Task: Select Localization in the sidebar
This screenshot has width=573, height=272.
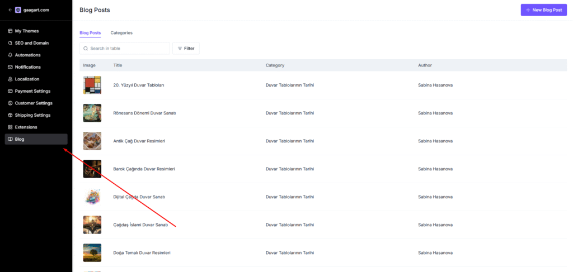Action: coord(27,79)
